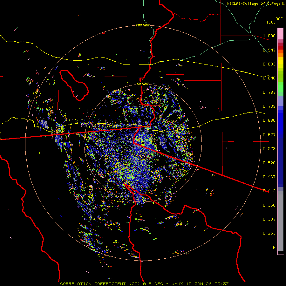Click the KYUX station identifier
Screen dimensions: 286x286
pos(177,284)
